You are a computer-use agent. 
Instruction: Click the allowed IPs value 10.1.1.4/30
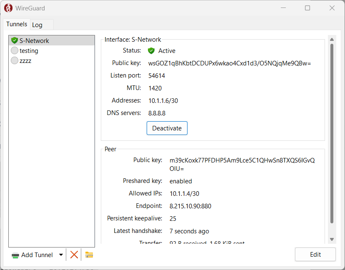[x=185, y=194]
